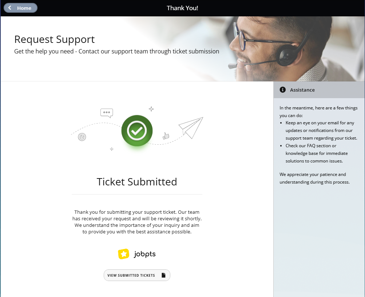The height and width of the screenshot is (297, 365).
Task: Click the "jobpts" brand name text
Action: [x=145, y=254]
